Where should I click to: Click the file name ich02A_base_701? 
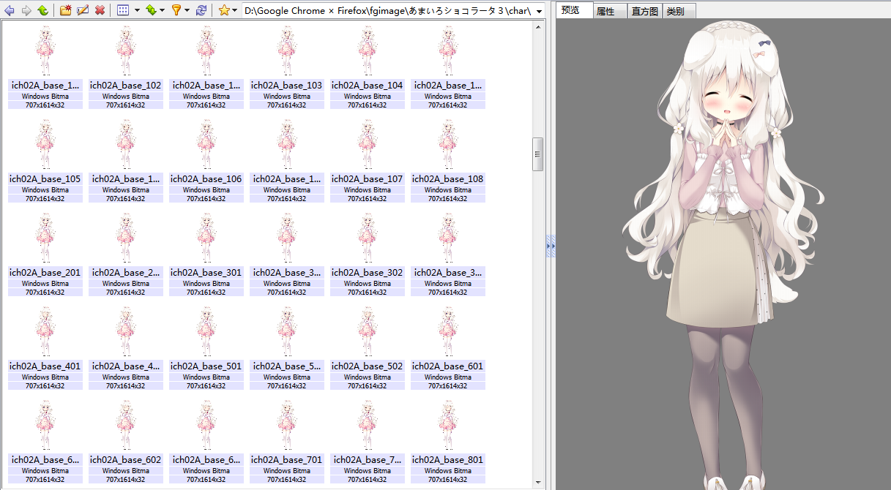287,460
